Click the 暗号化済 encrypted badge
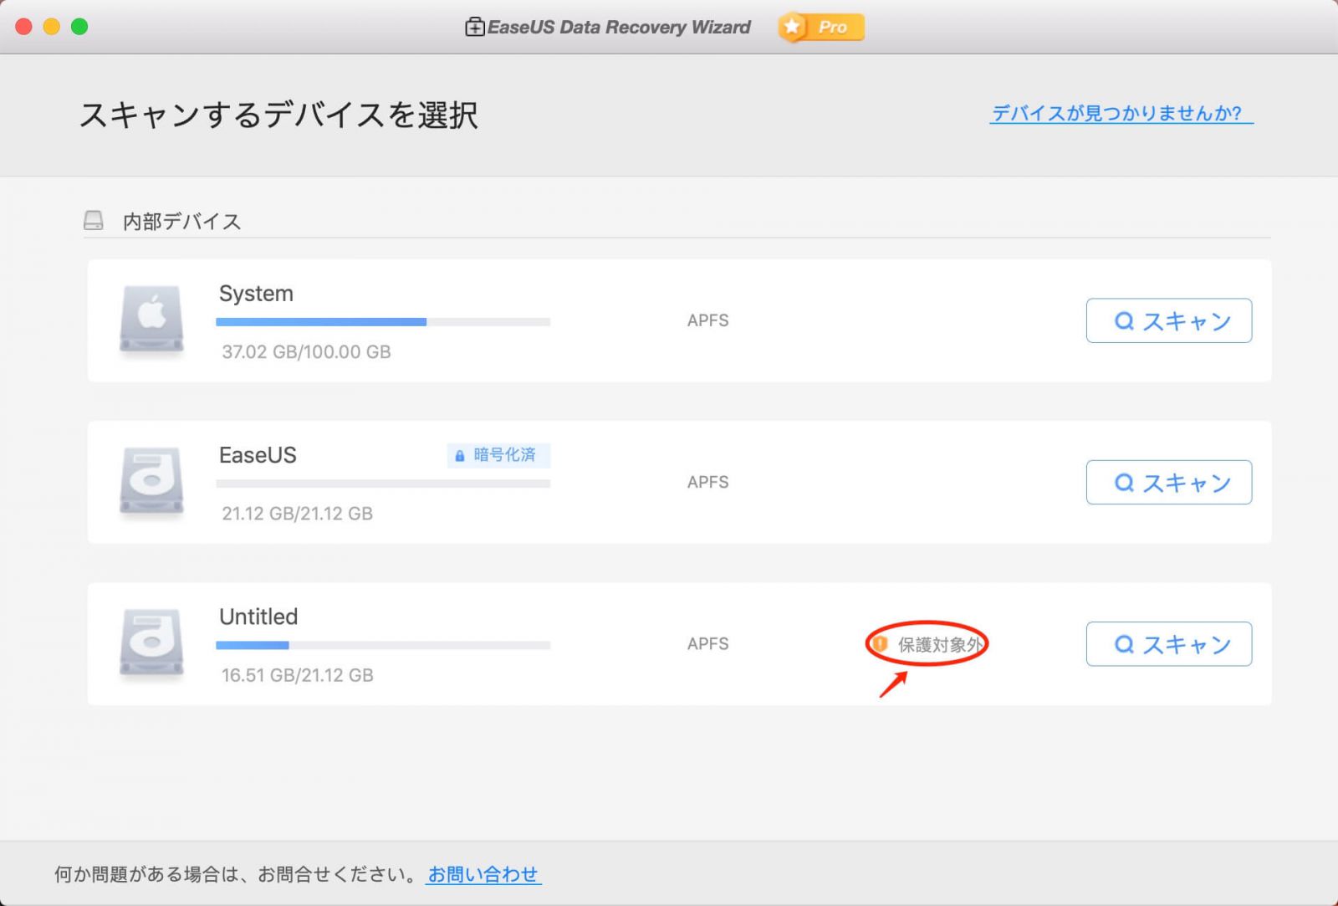 [x=498, y=455]
